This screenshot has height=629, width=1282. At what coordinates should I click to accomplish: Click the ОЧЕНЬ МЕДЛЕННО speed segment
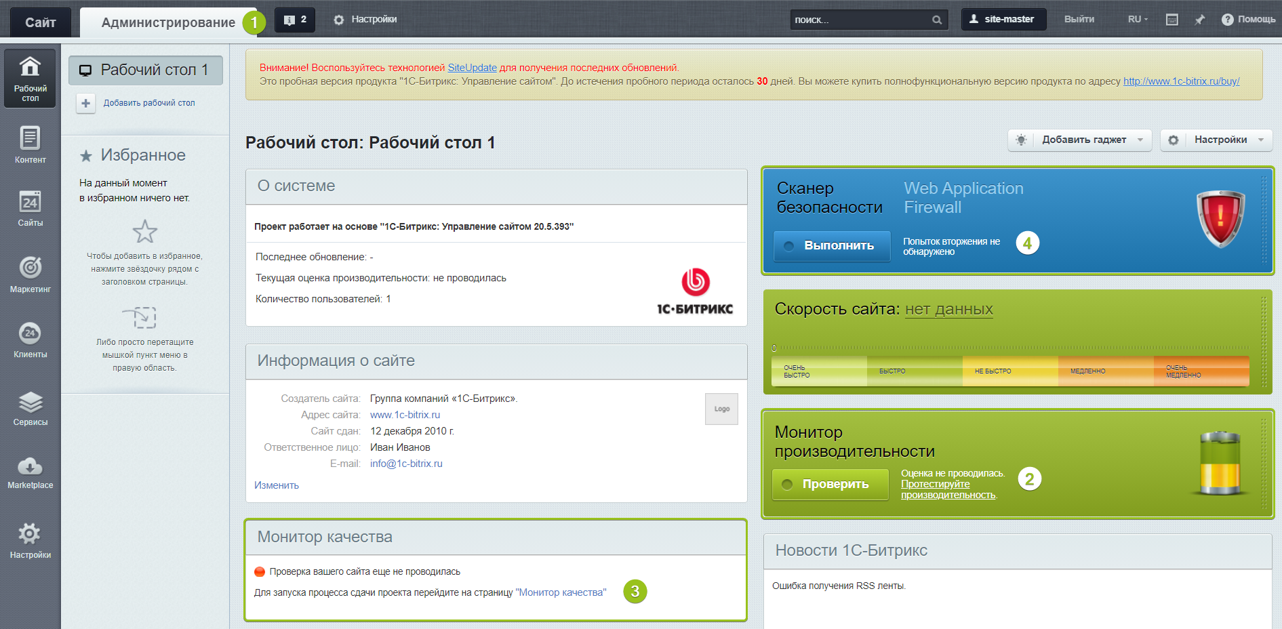[1201, 371]
